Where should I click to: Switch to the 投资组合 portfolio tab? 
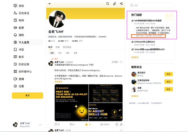click(67, 47)
